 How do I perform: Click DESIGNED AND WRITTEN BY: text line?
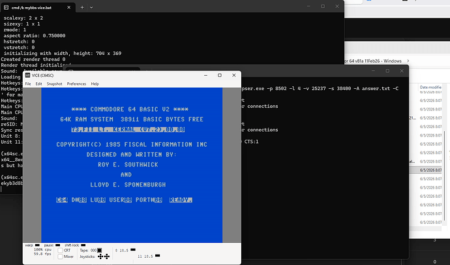(x=132, y=155)
